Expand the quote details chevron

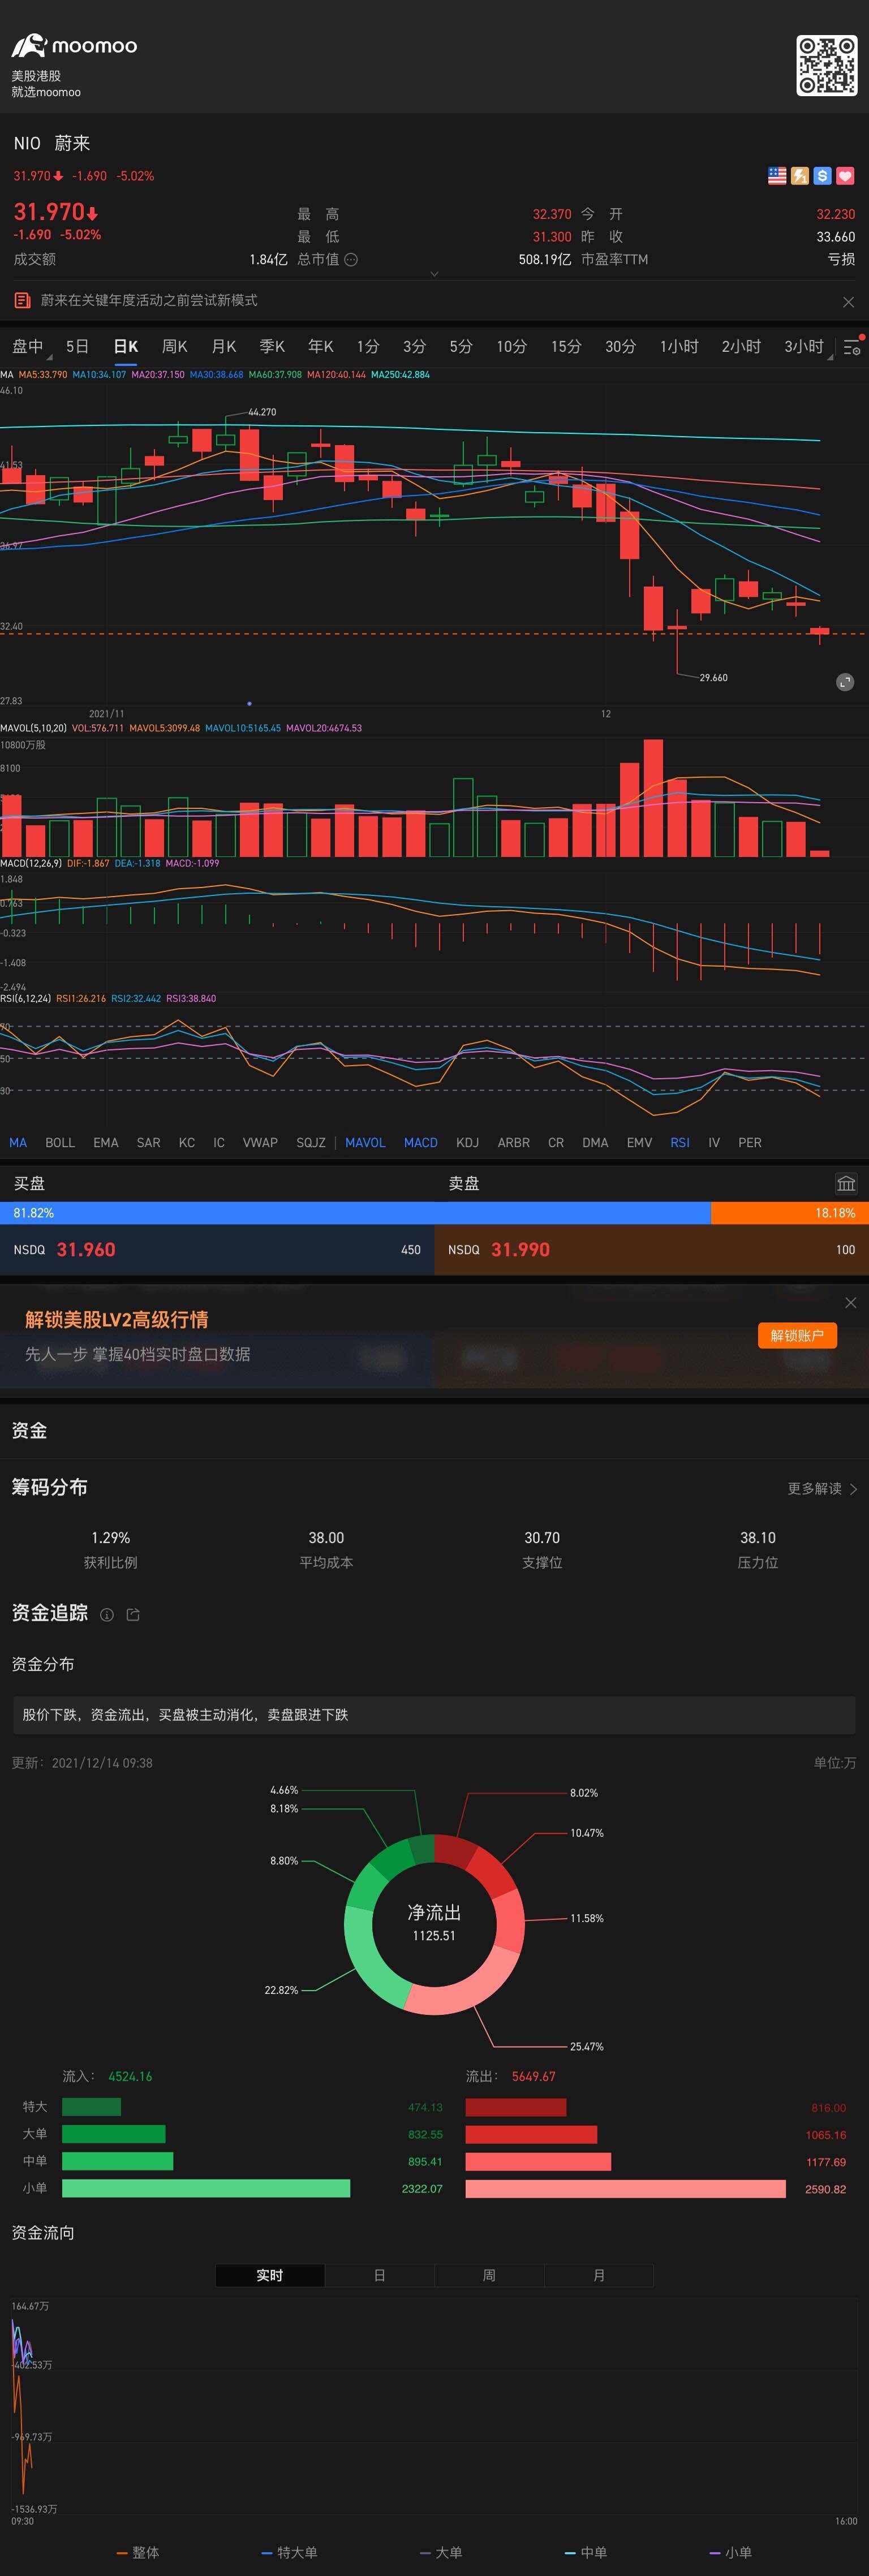tap(434, 273)
